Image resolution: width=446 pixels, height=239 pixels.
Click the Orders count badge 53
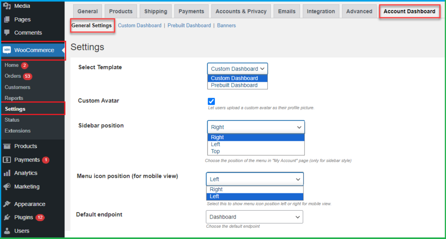(27, 76)
